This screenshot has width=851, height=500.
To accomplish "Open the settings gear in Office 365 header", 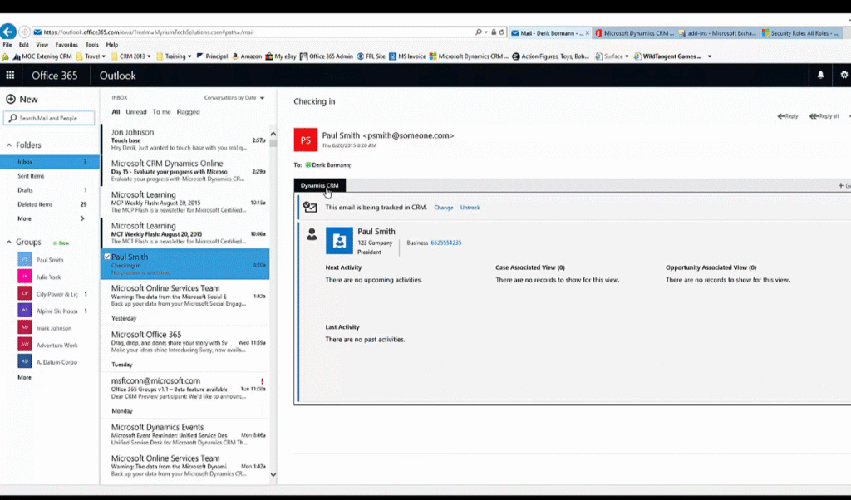I will click(844, 76).
